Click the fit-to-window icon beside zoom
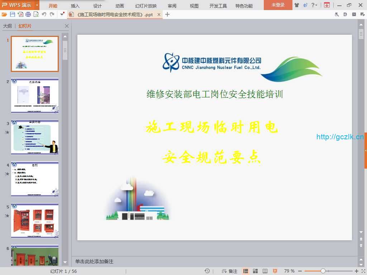Screen dimensions: 367x275 coord(362,271)
